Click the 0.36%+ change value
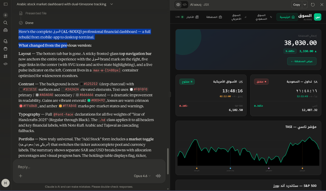326x191 pixels. coord(259,106)
